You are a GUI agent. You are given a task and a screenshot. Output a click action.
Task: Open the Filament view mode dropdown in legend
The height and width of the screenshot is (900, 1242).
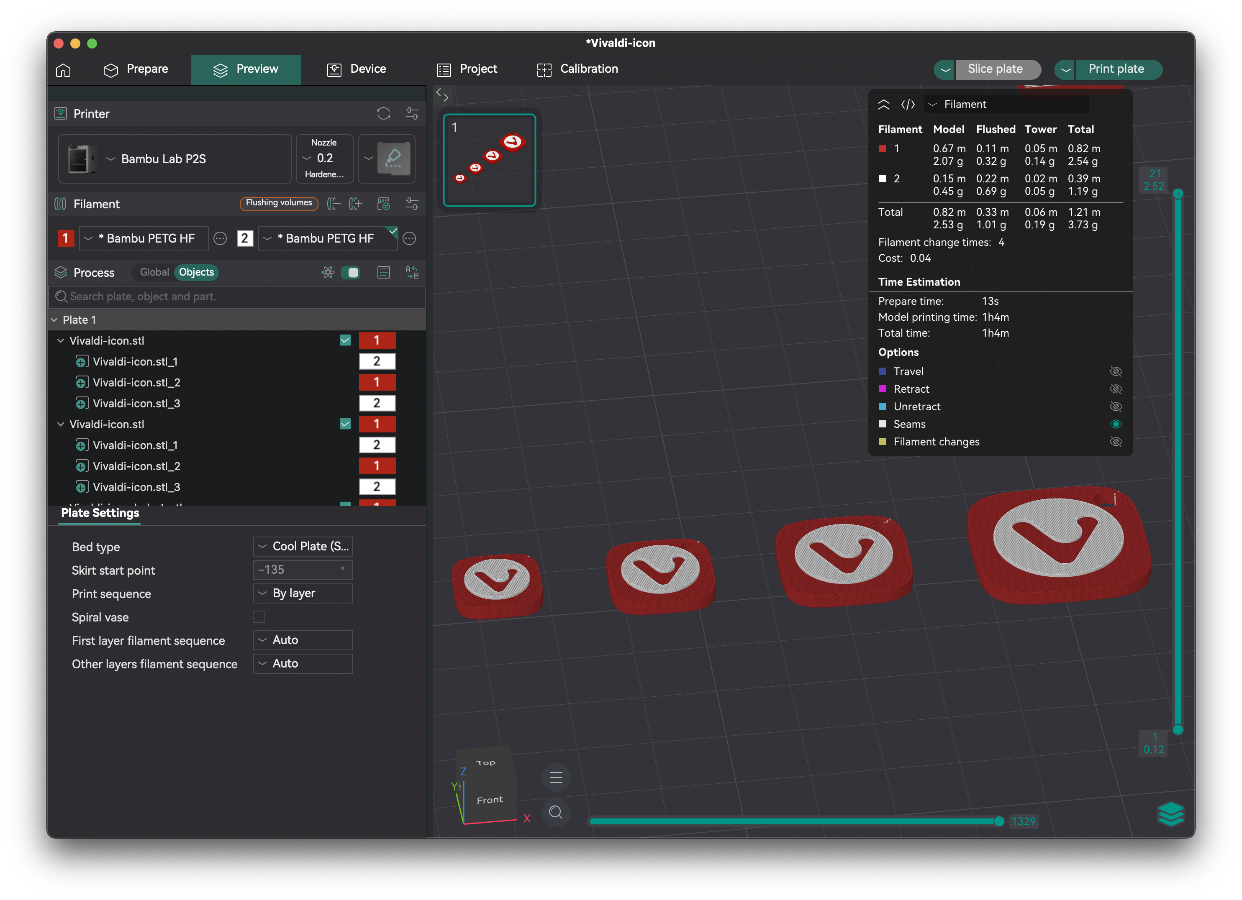click(1006, 104)
